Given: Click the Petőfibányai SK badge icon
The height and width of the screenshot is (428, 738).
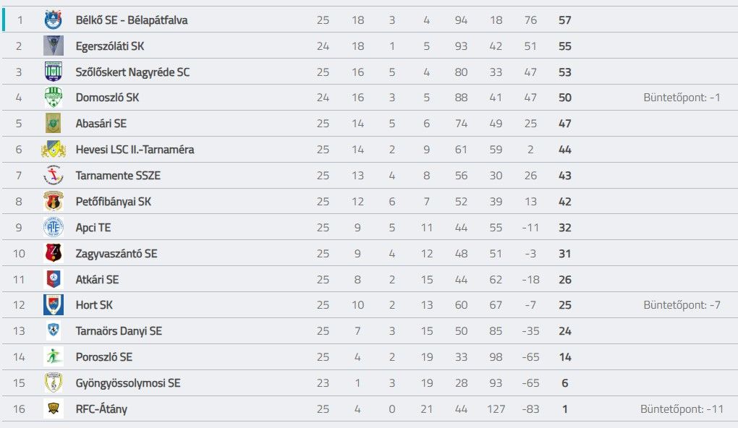Looking at the screenshot, I should [x=54, y=201].
